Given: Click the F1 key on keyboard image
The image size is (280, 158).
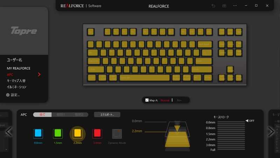Looking at the screenshot, I should (107, 32).
